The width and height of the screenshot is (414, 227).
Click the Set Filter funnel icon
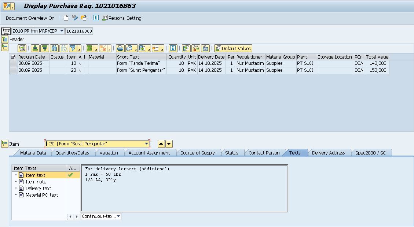[x=73, y=48]
